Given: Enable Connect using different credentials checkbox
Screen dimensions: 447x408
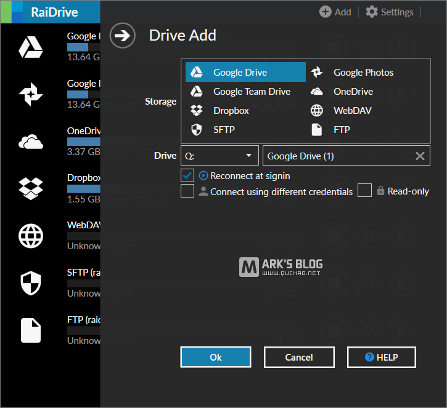Looking at the screenshot, I should pyautogui.click(x=187, y=191).
